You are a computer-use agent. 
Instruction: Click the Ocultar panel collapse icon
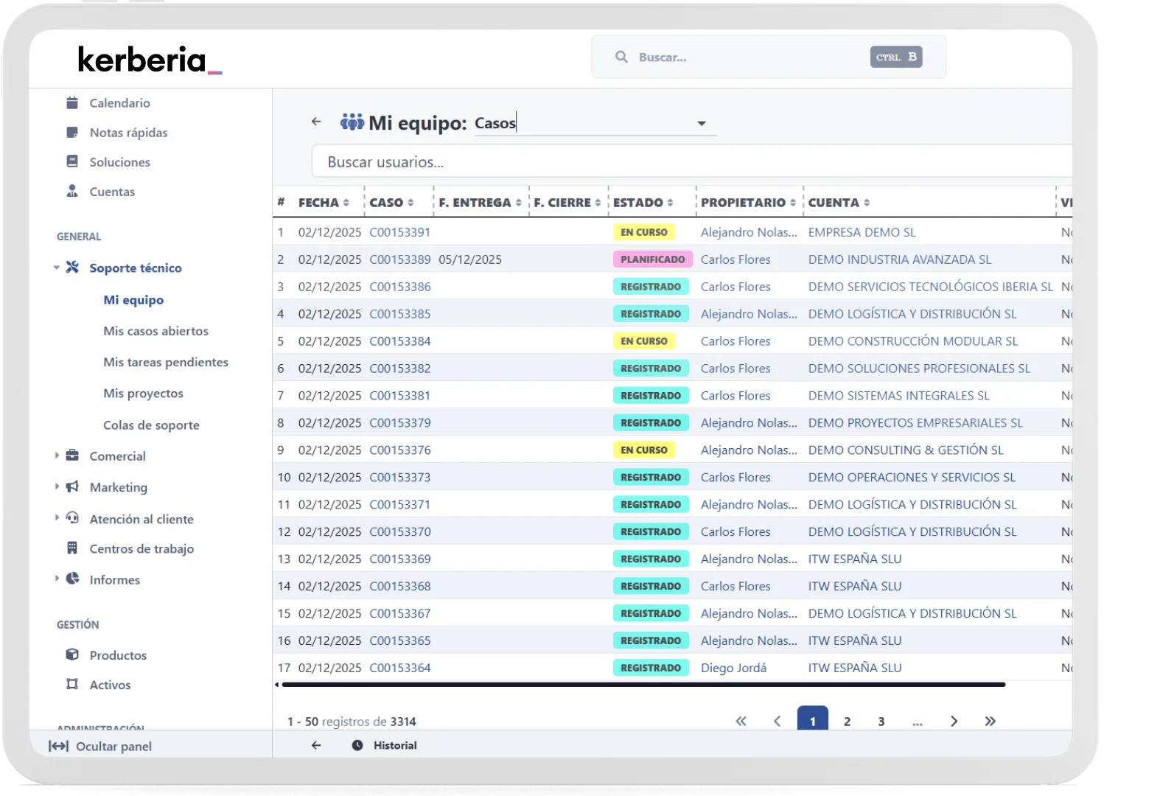pos(58,746)
